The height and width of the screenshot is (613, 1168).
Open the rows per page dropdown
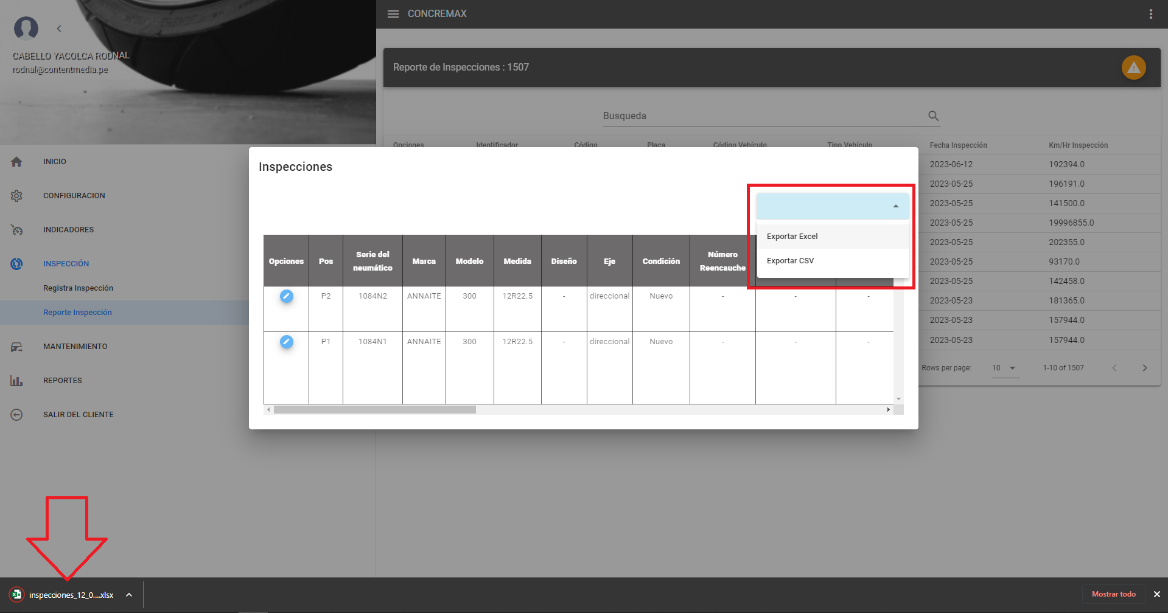1004,368
